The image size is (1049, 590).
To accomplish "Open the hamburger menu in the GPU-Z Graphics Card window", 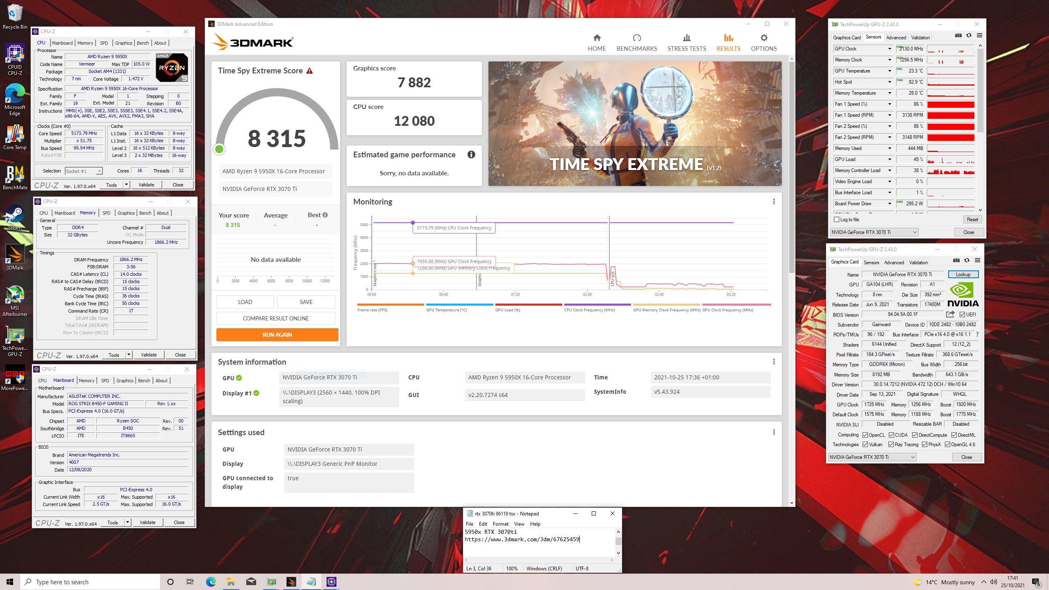I will [977, 261].
